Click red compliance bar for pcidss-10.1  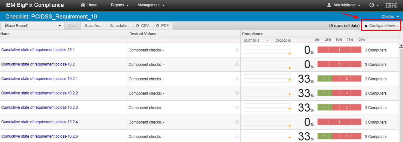pyautogui.click(x=339, y=50)
